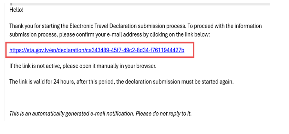The image size is (289, 134).
Task: Click "declaration submission must be started again" text
Action: [x=174, y=82]
